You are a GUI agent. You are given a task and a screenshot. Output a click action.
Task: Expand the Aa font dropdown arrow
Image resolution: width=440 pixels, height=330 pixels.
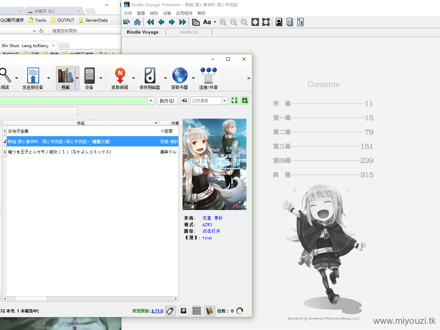[x=215, y=22]
